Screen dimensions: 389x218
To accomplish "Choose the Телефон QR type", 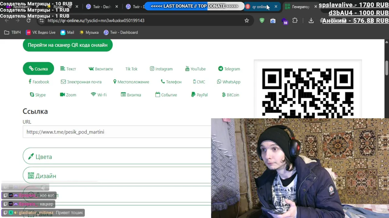I will pos(171,82).
